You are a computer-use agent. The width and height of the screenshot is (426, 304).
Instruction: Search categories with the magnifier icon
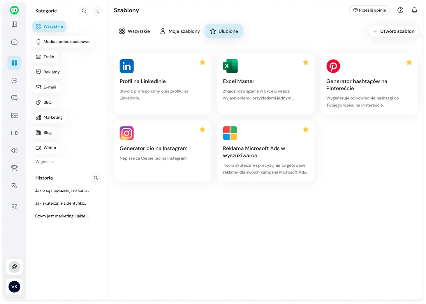tap(84, 11)
